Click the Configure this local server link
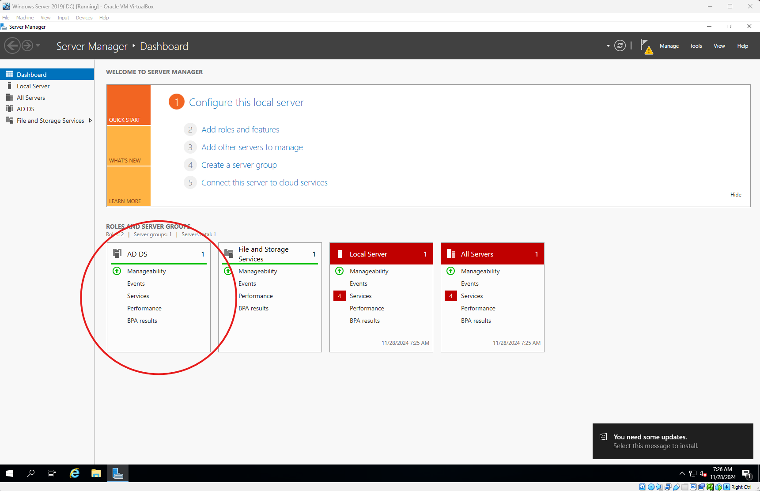This screenshot has height=491, width=760. [246, 102]
